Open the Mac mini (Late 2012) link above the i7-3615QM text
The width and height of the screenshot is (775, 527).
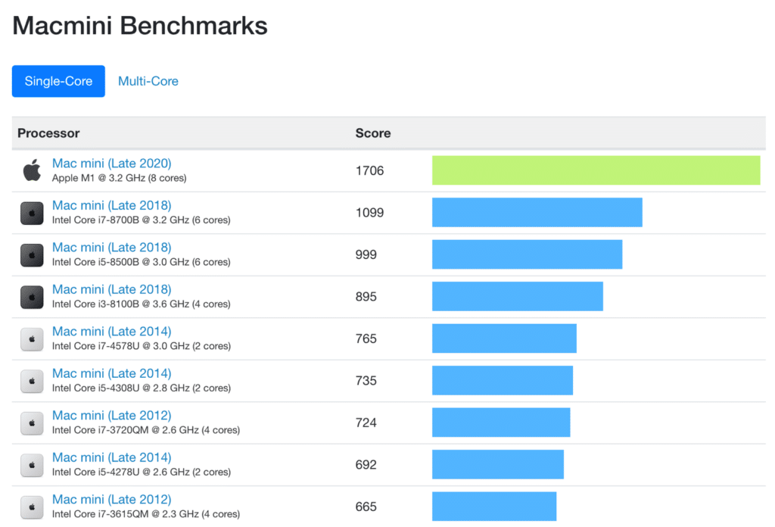point(111,499)
